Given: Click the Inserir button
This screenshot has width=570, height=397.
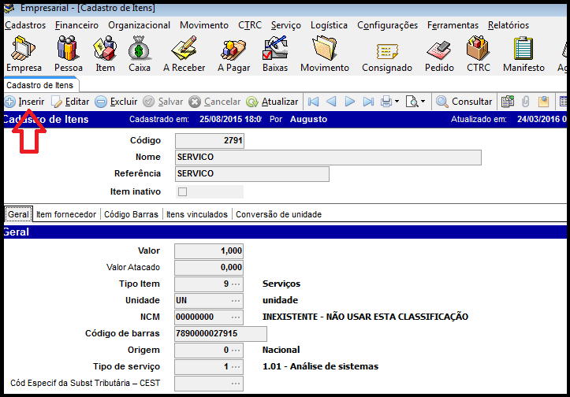Looking at the screenshot, I should pos(24,102).
